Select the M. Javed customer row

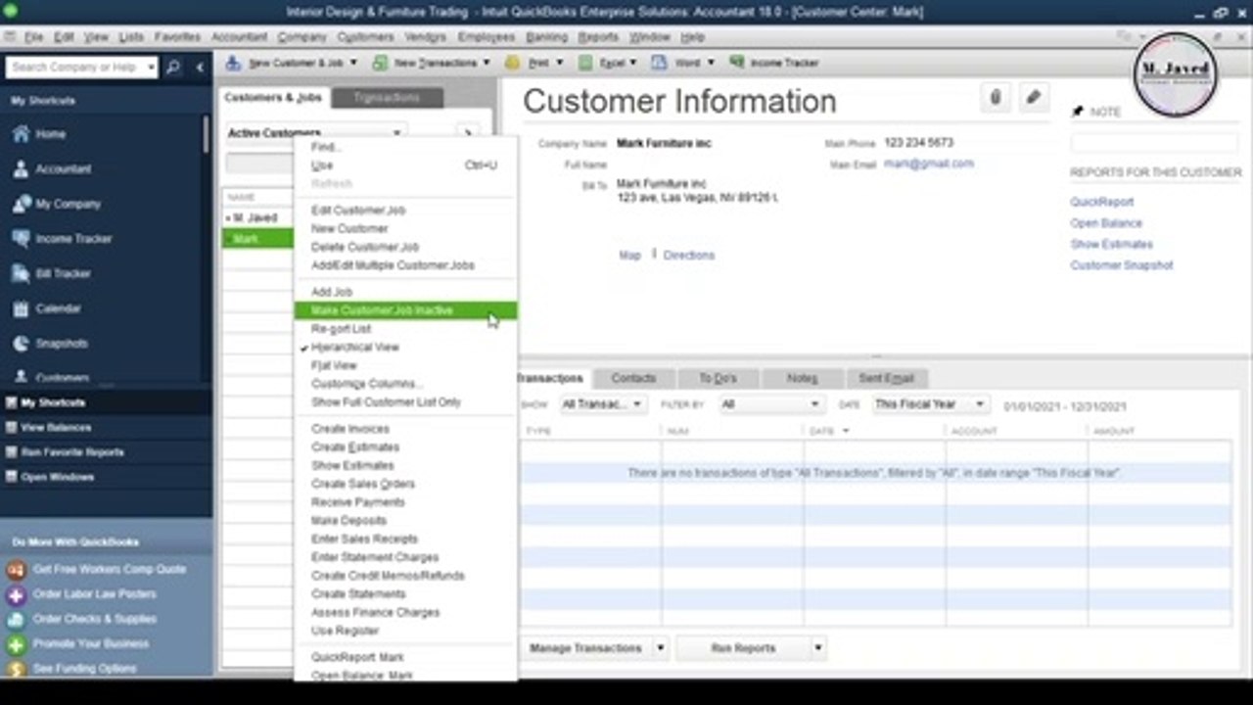tap(258, 218)
